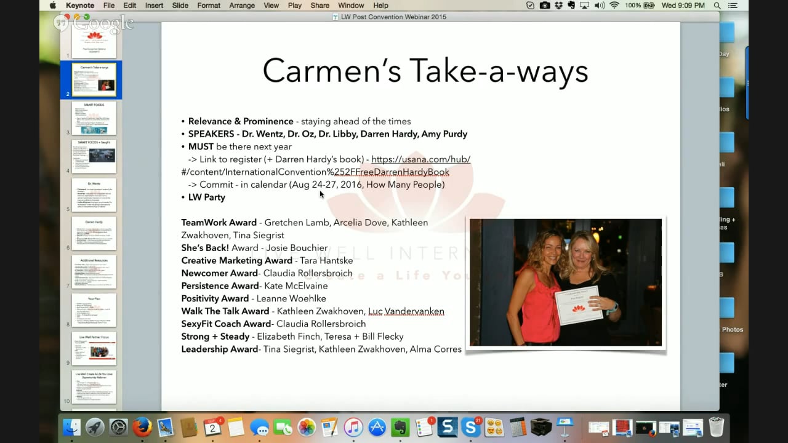The height and width of the screenshot is (443, 788).
Task: Open Spotlight search in menu bar
Action: tap(717, 6)
